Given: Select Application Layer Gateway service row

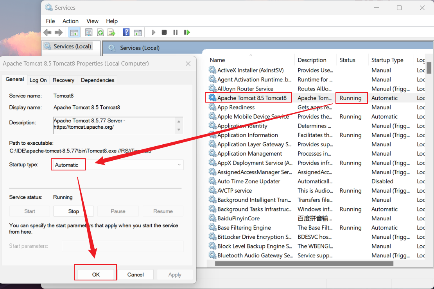Looking at the screenshot, I should pos(317,144).
